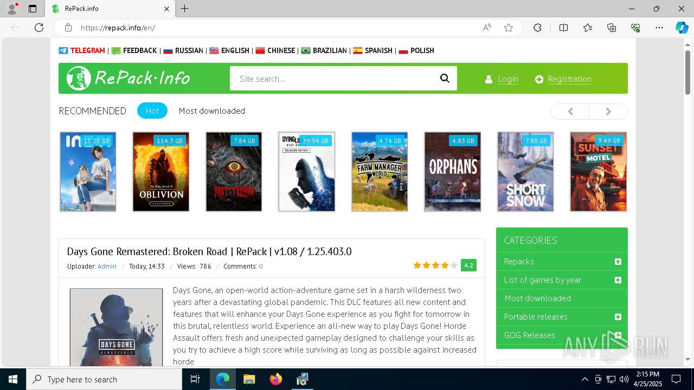The width and height of the screenshot is (694, 390).
Task: Open browser Extensions puzzle icon
Action: pos(537,28)
